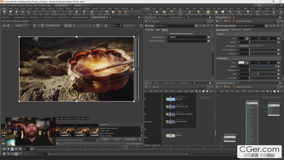The image size is (284, 160).
Task: Click the Set A button
Action: click(x=105, y=139)
